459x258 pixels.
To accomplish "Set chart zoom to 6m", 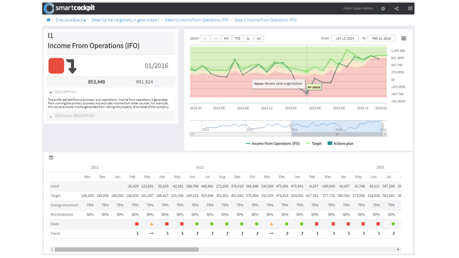I will pos(226,39).
